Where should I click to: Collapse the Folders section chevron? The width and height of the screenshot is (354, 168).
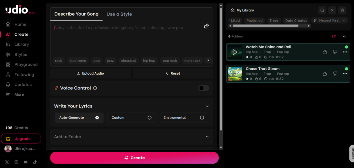pos(344,37)
